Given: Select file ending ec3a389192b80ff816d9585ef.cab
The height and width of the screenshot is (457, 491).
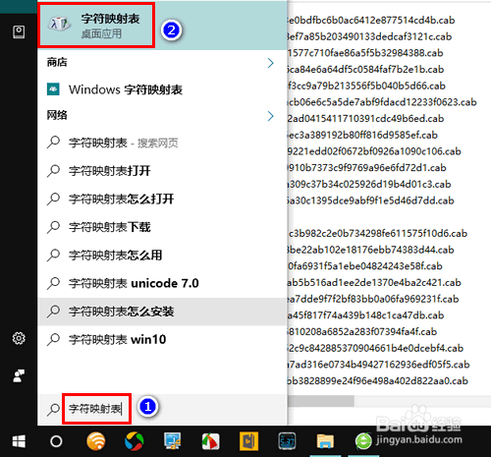Looking at the screenshot, I should 362,135.
